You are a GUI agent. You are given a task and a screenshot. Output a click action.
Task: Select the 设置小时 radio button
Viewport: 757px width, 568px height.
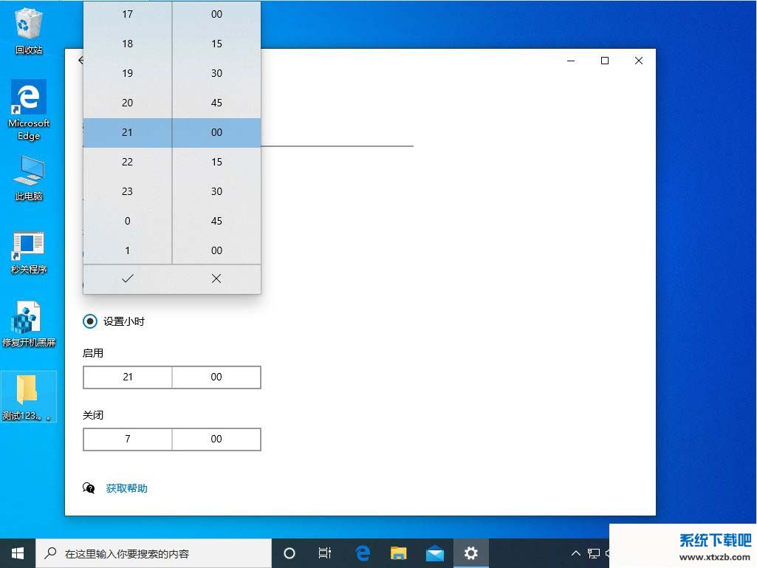[x=90, y=321]
